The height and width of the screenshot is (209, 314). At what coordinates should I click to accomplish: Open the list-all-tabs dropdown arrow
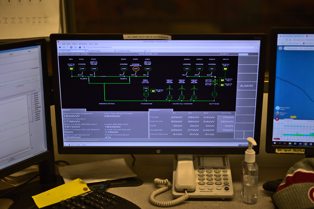(x=257, y=51)
